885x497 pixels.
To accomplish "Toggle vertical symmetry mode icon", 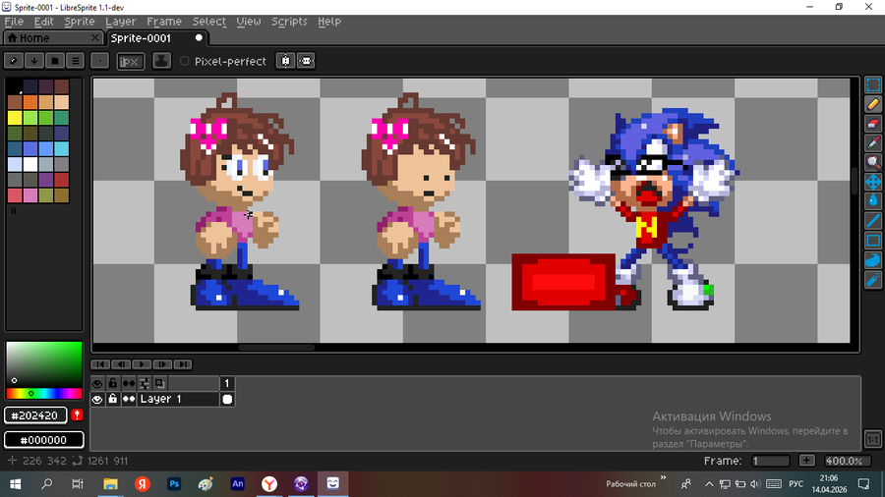I will click(285, 61).
